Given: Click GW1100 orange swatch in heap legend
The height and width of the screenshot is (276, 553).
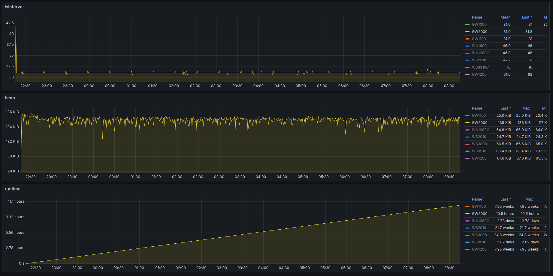Looking at the screenshot, I should point(467,116).
